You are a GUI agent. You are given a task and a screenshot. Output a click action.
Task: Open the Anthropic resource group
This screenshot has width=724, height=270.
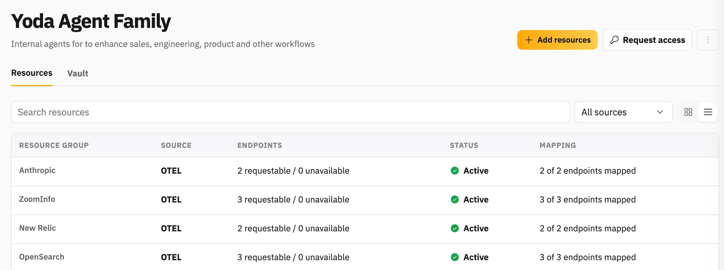click(x=37, y=170)
